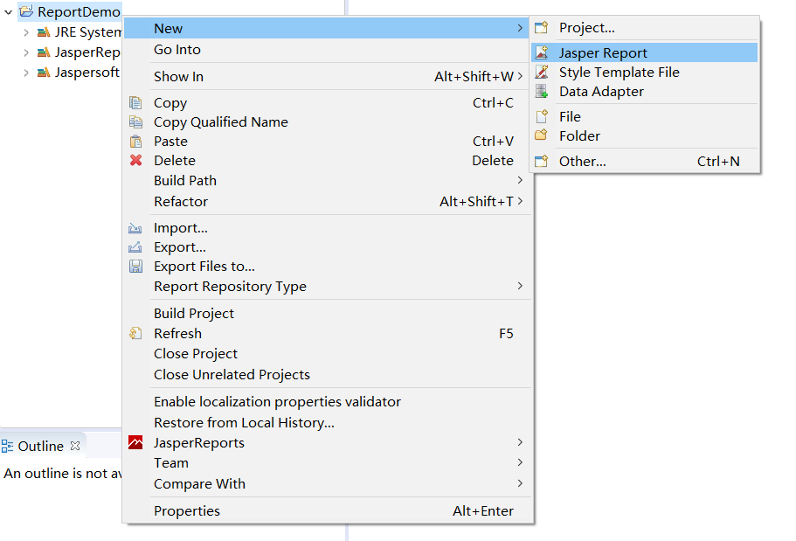The height and width of the screenshot is (541, 796).
Task: Close the Outline view tab
Action: (x=75, y=446)
